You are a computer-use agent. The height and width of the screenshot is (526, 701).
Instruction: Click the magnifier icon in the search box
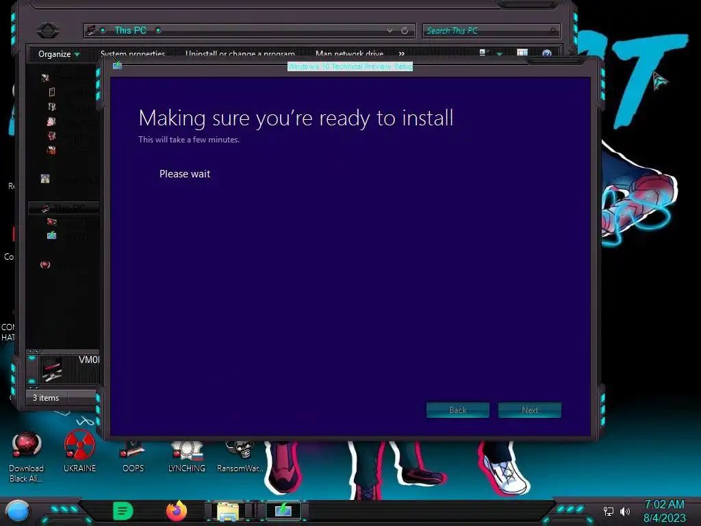[x=553, y=30]
